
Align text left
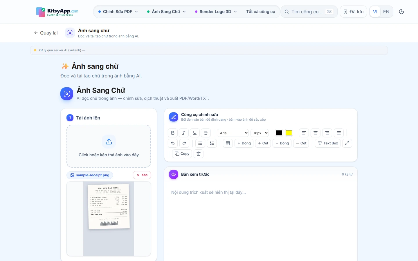point(304,133)
